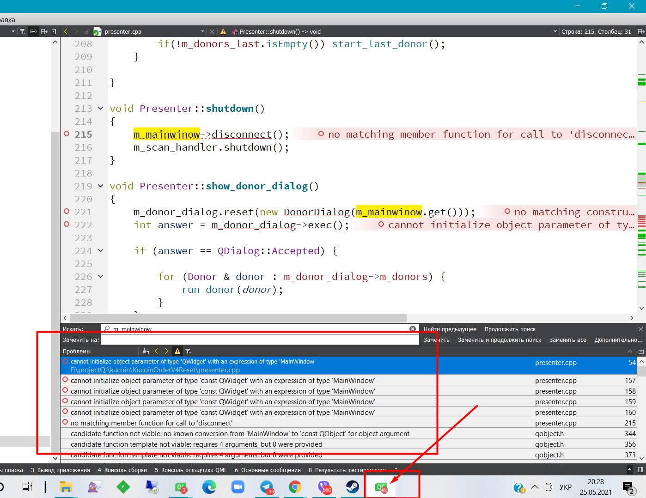Clear the search field text
The width and height of the screenshot is (646, 498).
(413, 329)
